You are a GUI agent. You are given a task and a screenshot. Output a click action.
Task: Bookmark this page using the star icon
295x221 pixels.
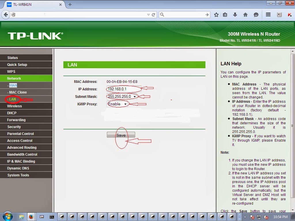(x=216, y=15)
